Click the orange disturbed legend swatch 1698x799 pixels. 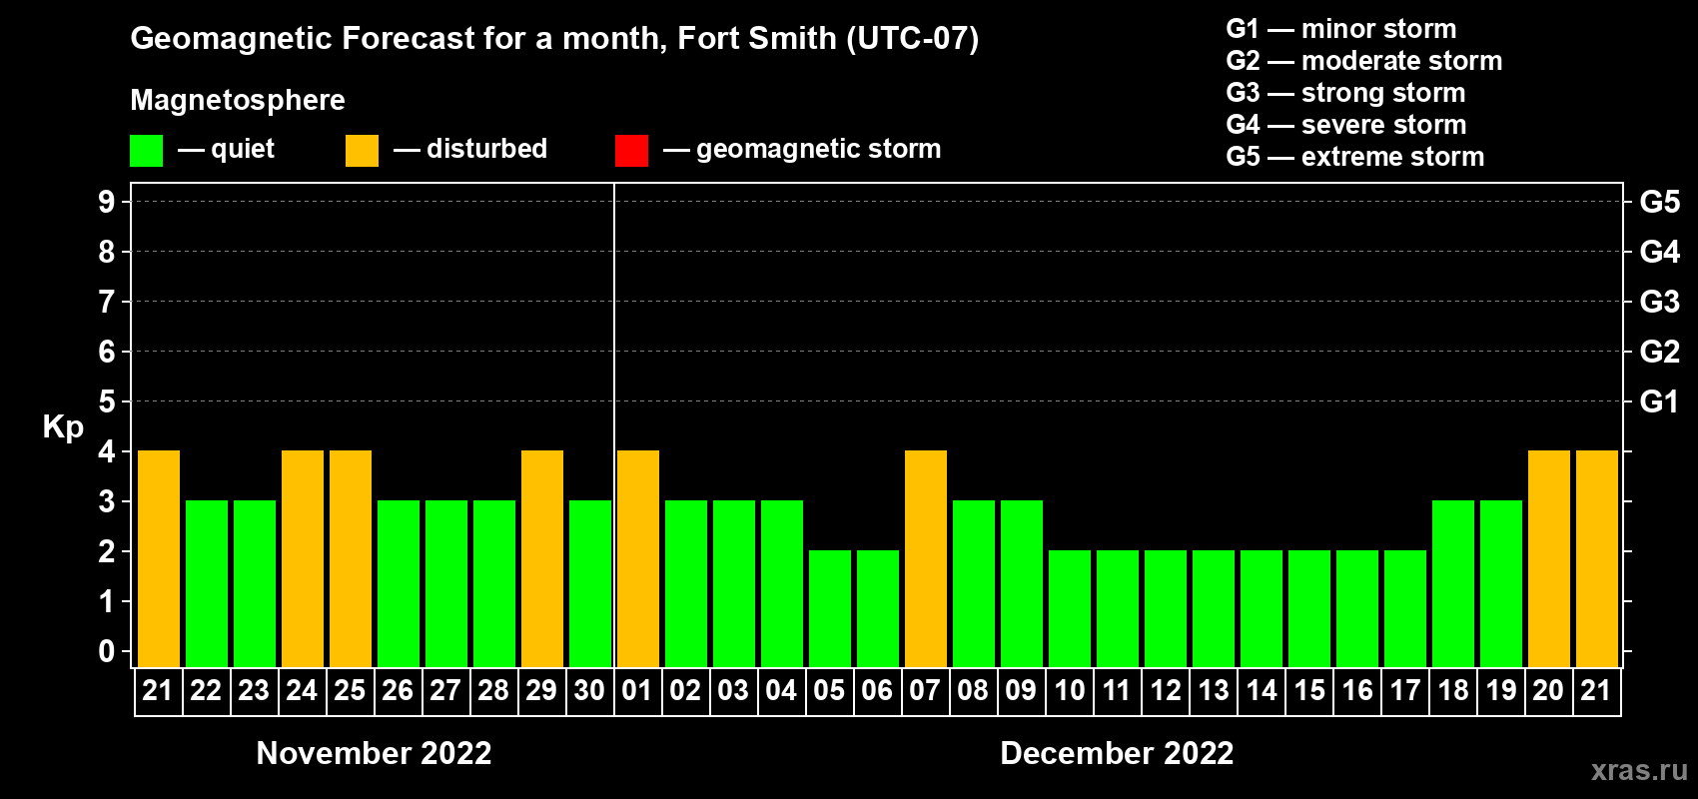(x=362, y=151)
